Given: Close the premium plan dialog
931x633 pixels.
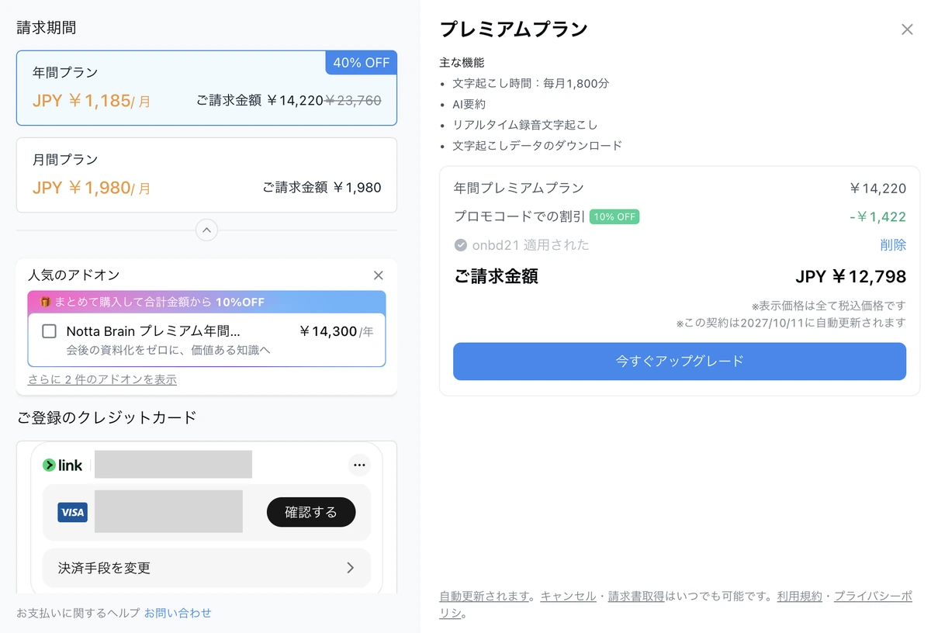Looking at the screenshot, I should (x=907, y=29).
